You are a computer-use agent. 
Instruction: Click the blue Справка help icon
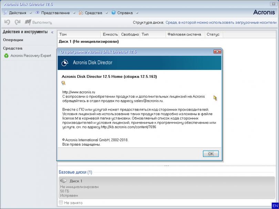[x=113, y=13]
